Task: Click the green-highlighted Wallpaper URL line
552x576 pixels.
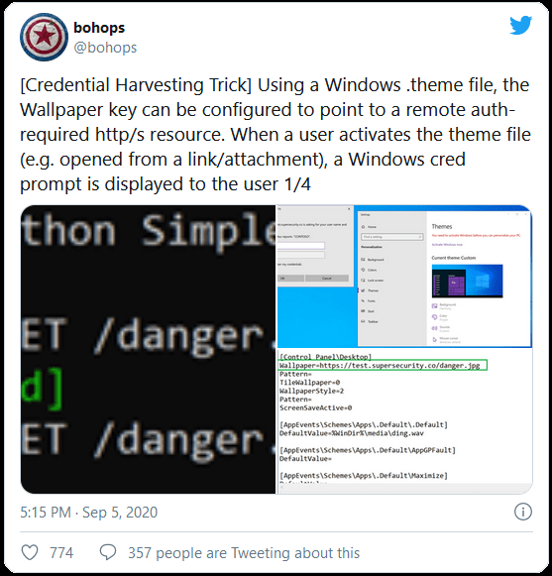Action: (383, 366)
